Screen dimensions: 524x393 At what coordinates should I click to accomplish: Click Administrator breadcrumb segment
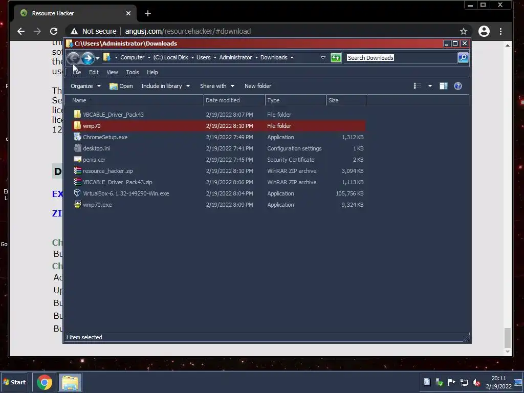coord(235,57)
